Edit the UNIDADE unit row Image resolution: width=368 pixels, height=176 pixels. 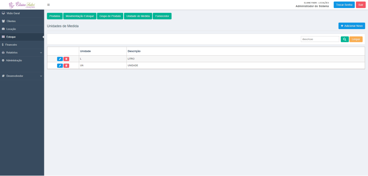(x=60, y=66)
